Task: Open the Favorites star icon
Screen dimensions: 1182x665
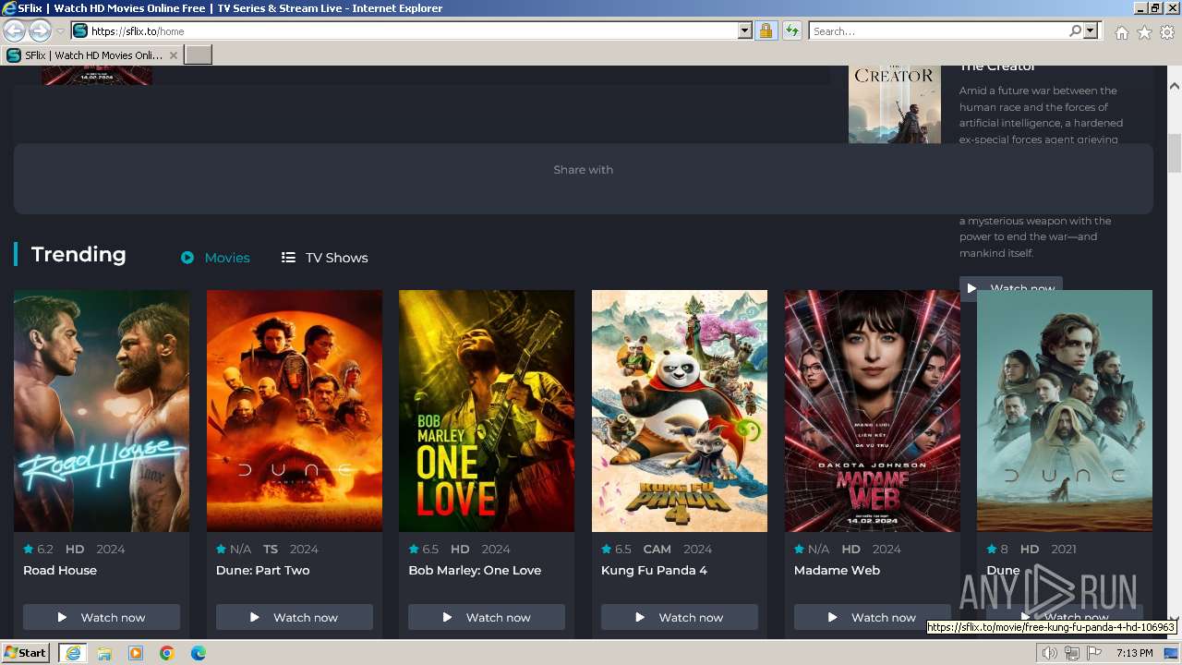Action: [x=1144, y=32]
